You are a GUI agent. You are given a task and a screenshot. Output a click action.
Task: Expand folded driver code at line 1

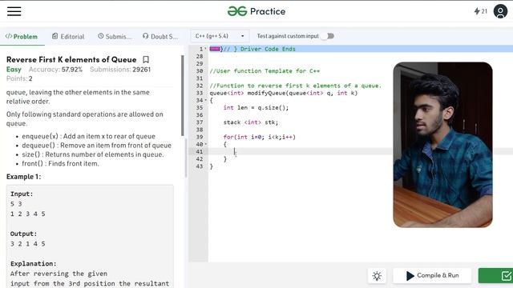tap(205, 49)
